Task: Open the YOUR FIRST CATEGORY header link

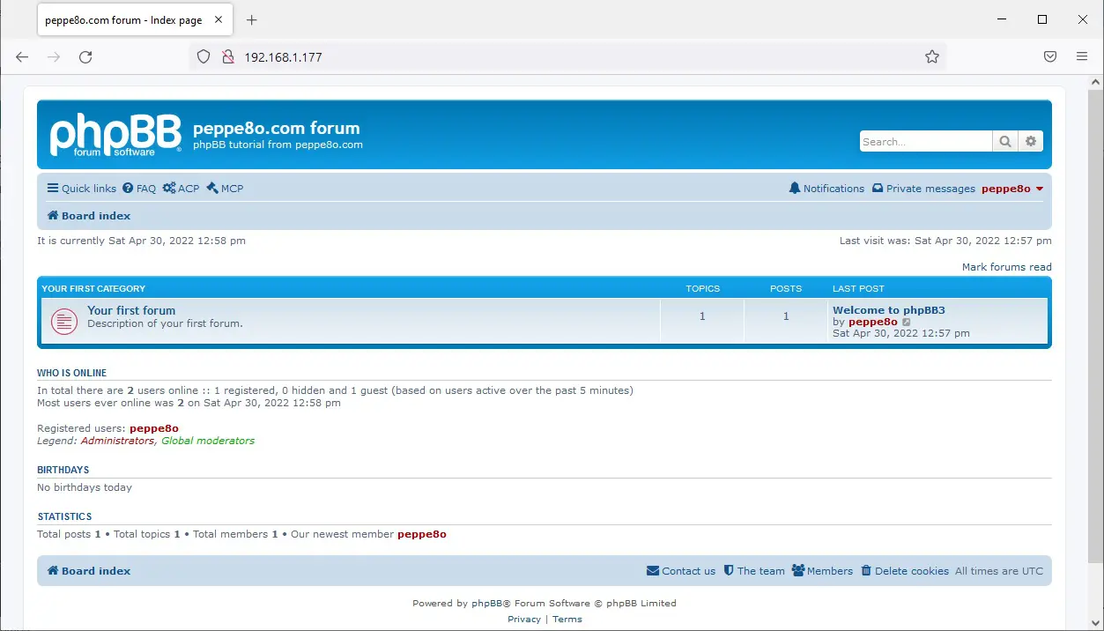Action: (x=93, y=288)
